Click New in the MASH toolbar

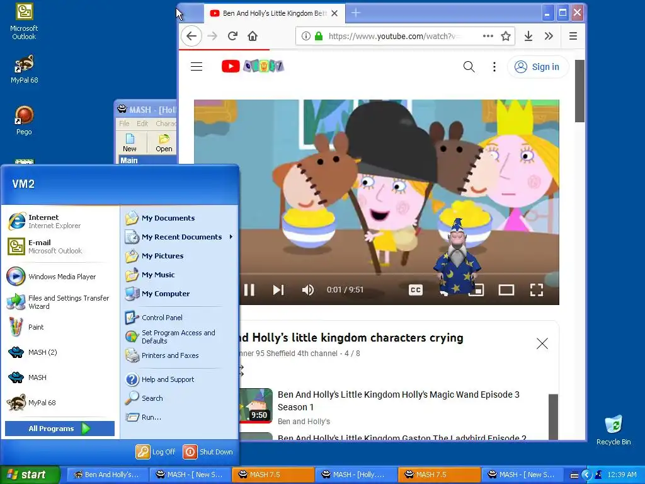130,143
